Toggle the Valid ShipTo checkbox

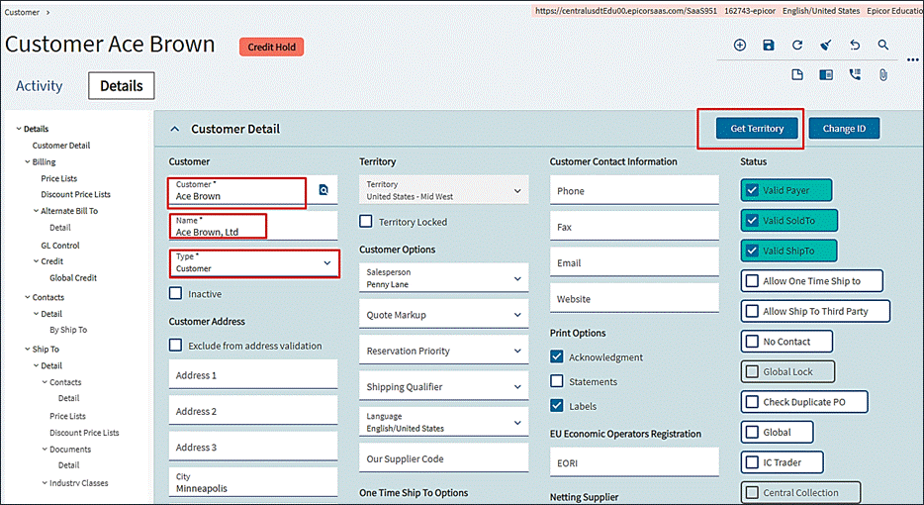[752, 251]
